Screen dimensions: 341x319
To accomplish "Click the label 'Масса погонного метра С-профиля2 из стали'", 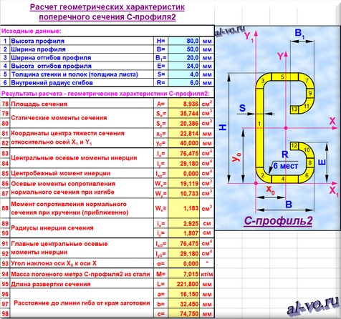I will pos(80,274).
